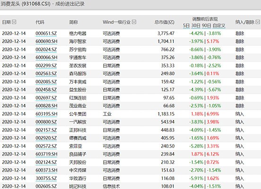Select the 正邦科技 name cell
The height and width of the screenshot is (189, 261).
pos(78,130)
